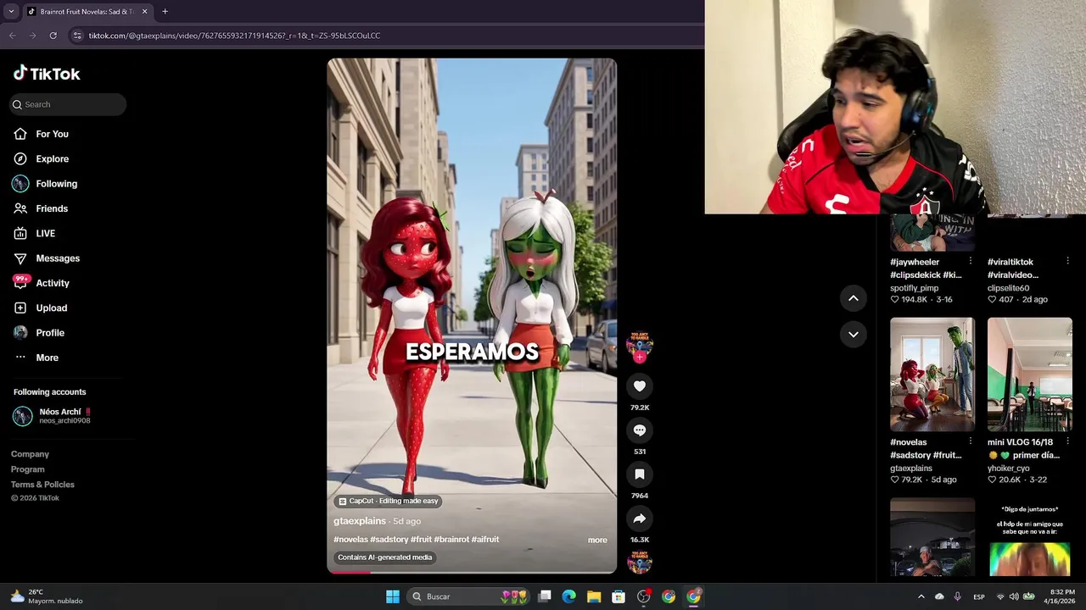Open the 'Digo de juntarnos' video thumbnail
1086x610 pixels.
pyautogui.click(x=1030, y=537)
